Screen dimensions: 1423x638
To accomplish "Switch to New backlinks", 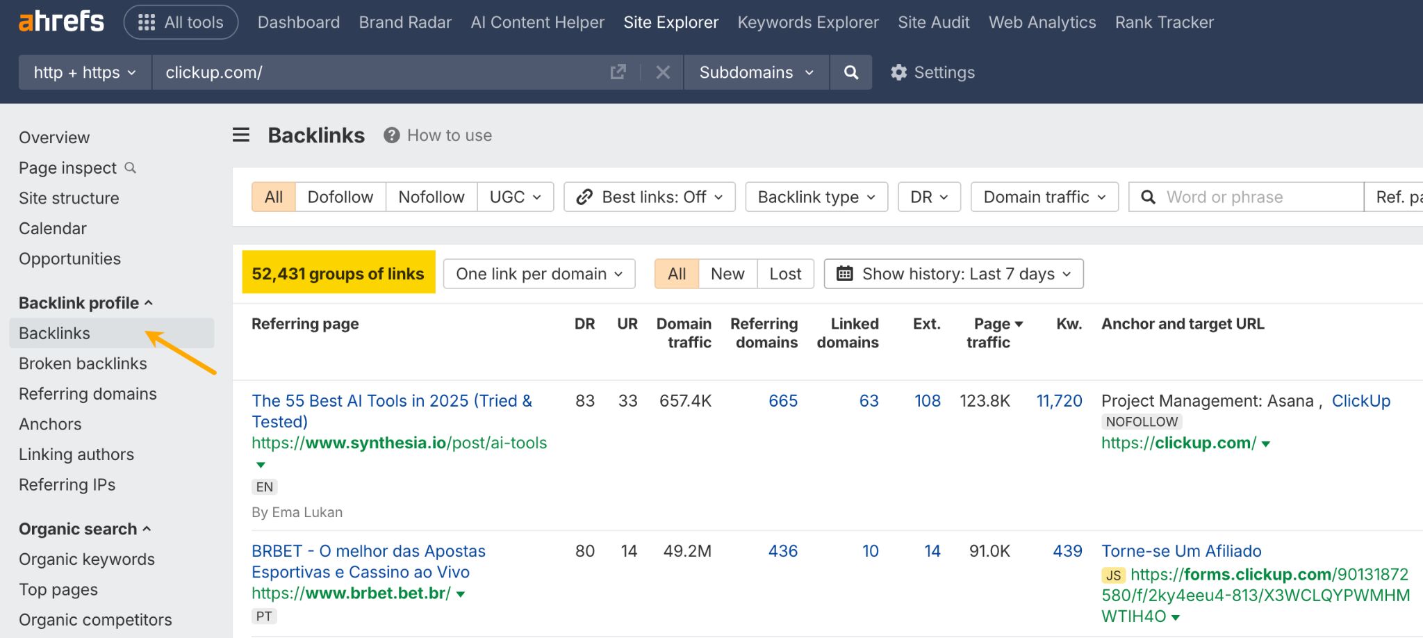I will pos(726,273).
